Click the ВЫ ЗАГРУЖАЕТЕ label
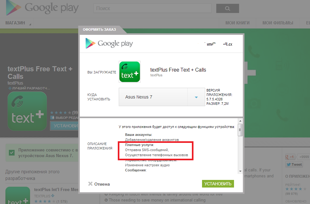The image size is (310, 204). point(102,72)
